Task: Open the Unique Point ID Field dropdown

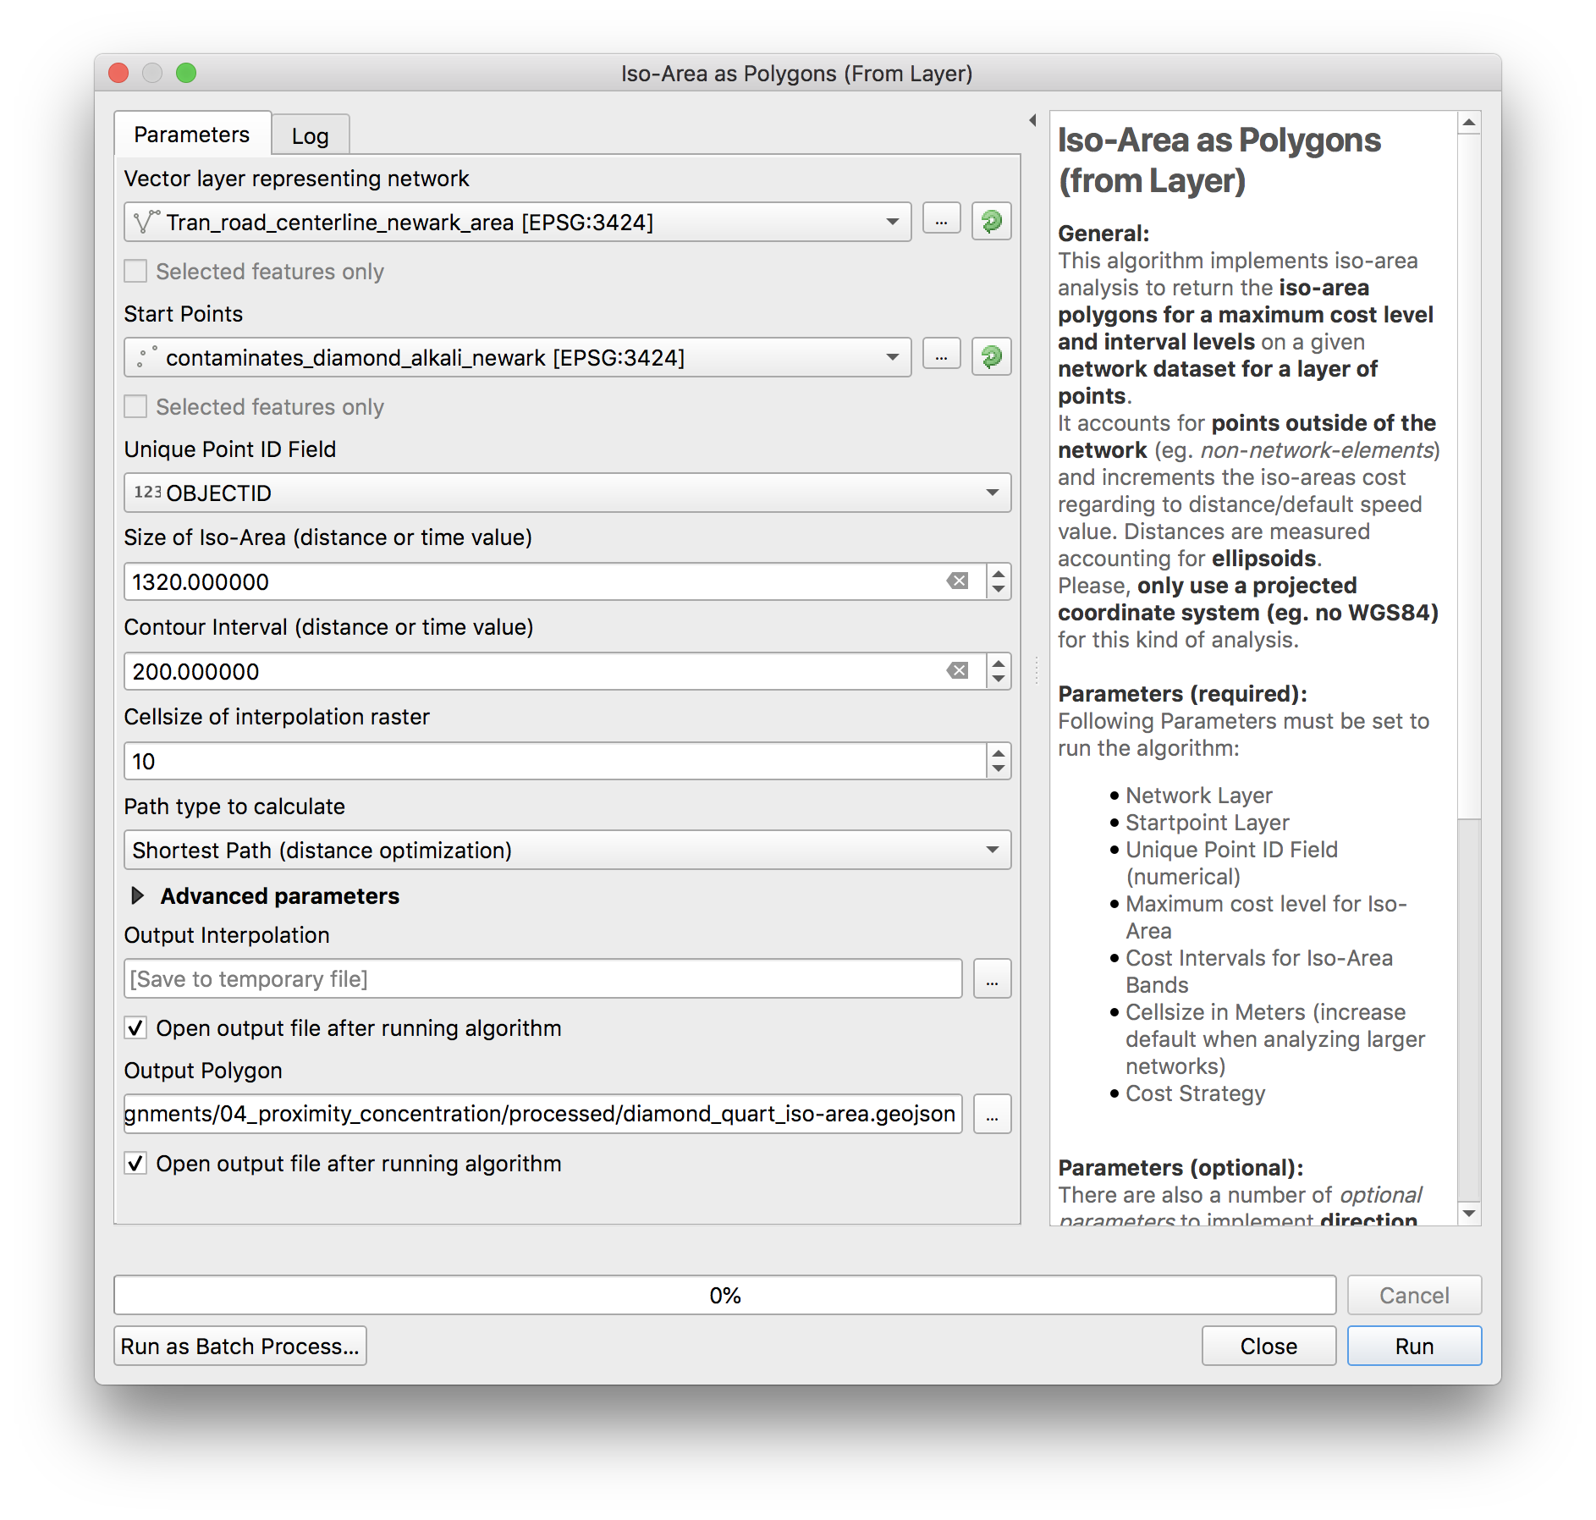Action: pos(567,493)
